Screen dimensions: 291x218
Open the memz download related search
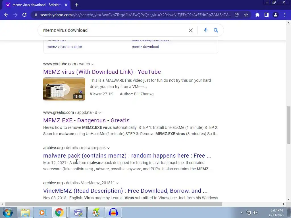[145, 47]
